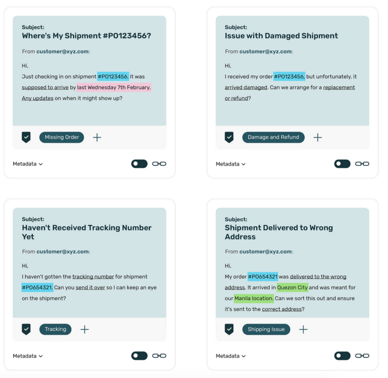Toggle the switch on the Damaged Shipment card
Image resolution: width=388 pixels, height=378 pixels.
pos(342,164)
